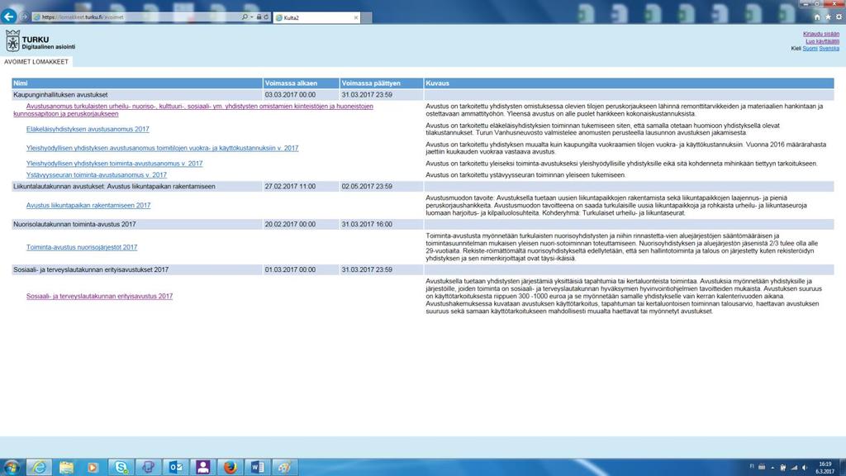Image resolution: width=846 pixels, height=476 pixels.
Task: Switch language to Suomi
Action: point(810,49)
